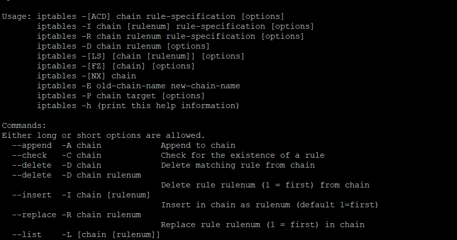
Task: Click 'Replace rule rulenum' description line
Action: tap(262, 225)
